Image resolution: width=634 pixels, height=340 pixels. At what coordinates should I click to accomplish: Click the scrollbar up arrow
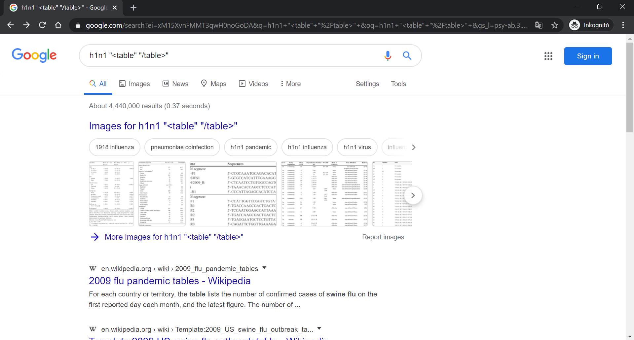coord(630,39)
